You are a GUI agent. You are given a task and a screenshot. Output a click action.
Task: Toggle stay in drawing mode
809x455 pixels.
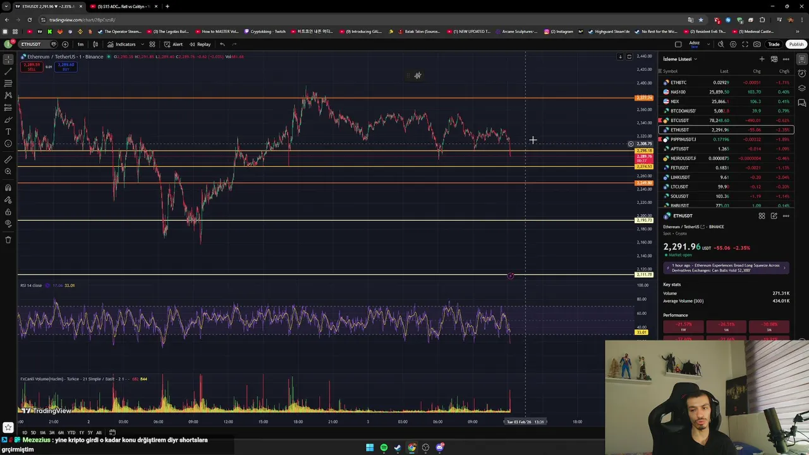click(x=8, y=200)
